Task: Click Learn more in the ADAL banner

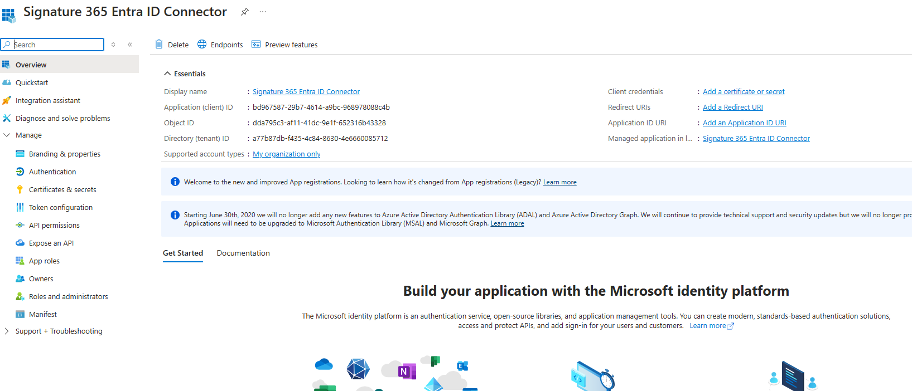Action: click(x=507, y=223)
